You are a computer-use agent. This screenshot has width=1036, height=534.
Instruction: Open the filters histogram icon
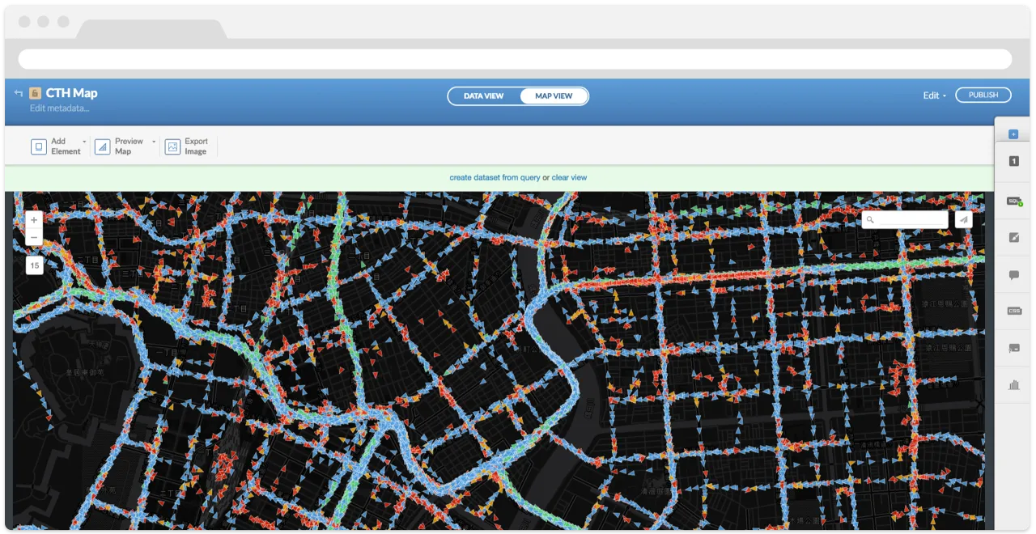(1013, 385)
